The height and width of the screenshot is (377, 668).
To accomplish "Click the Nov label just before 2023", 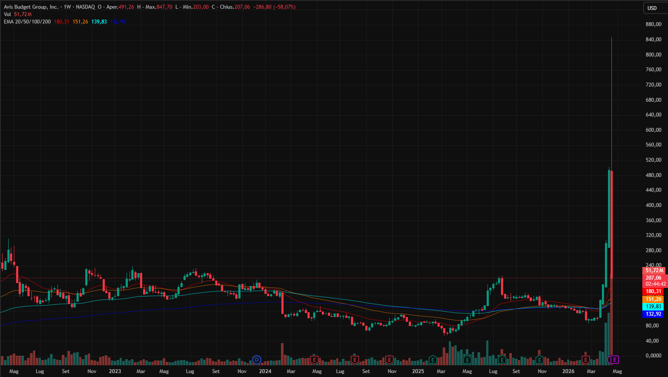I will click(92, 371).
